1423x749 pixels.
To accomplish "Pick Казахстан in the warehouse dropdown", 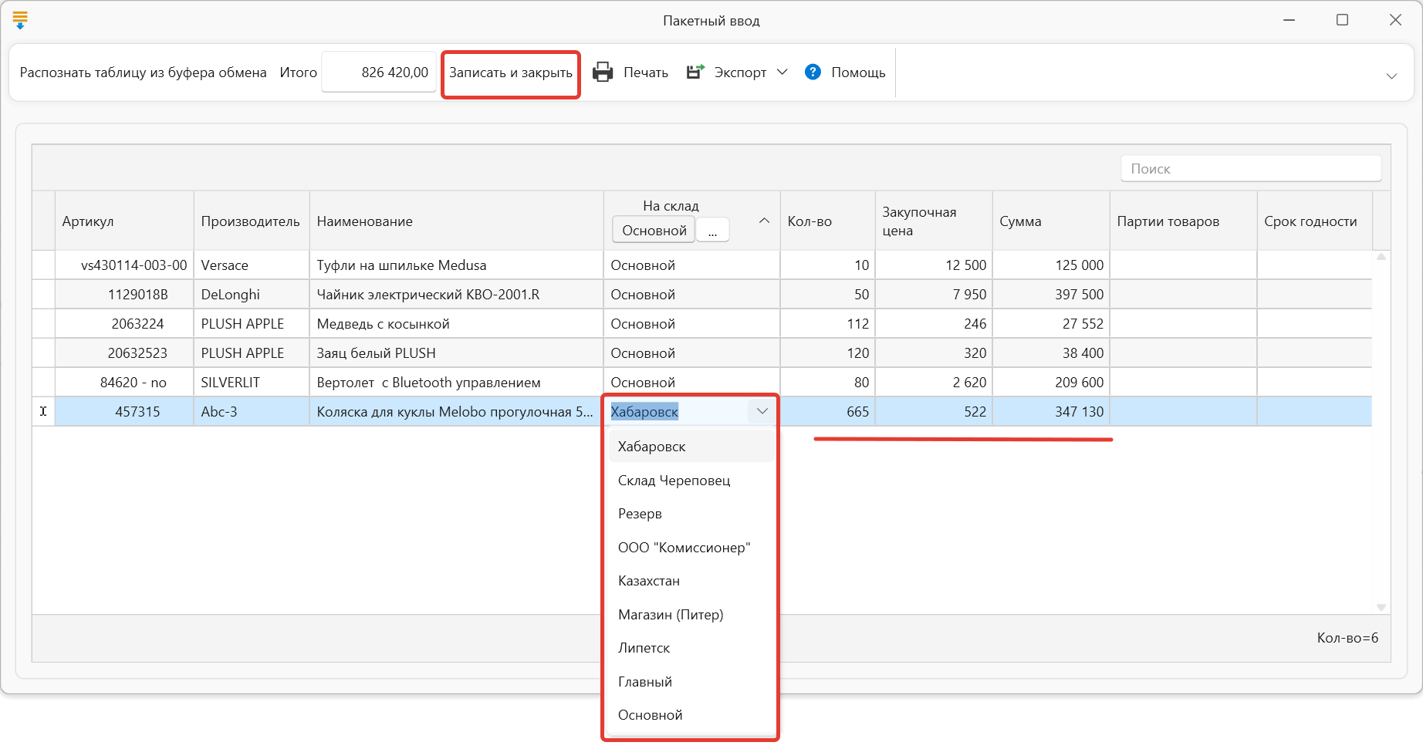I will pos(691,581).
